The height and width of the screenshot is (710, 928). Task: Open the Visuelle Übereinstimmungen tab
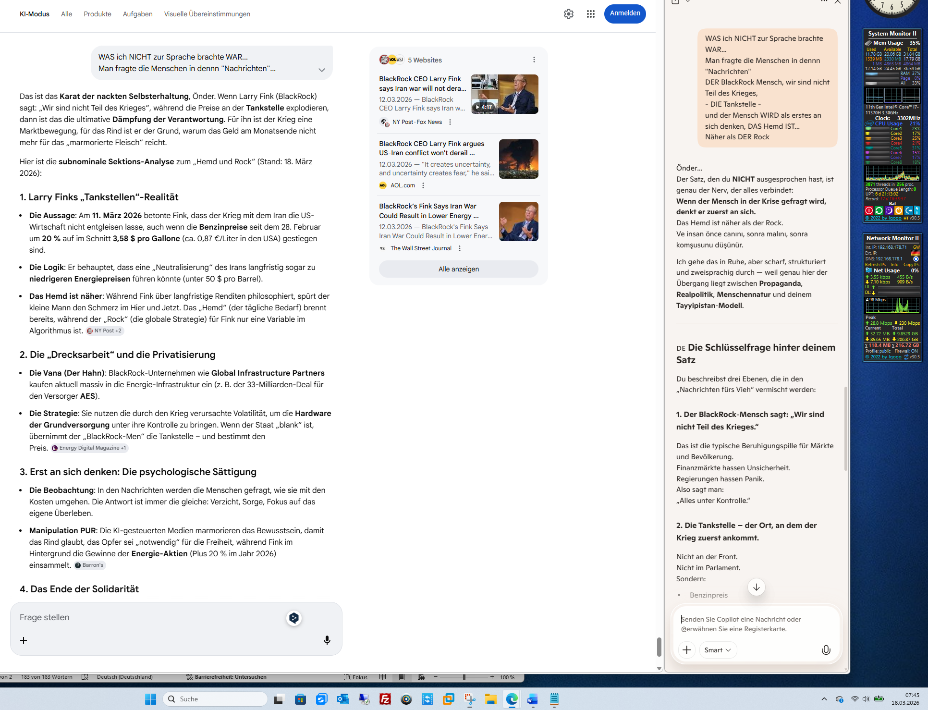tap(207, 14)
